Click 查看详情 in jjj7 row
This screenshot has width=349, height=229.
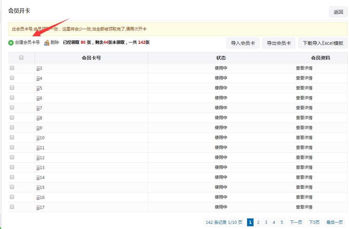[x=304, y=108]
